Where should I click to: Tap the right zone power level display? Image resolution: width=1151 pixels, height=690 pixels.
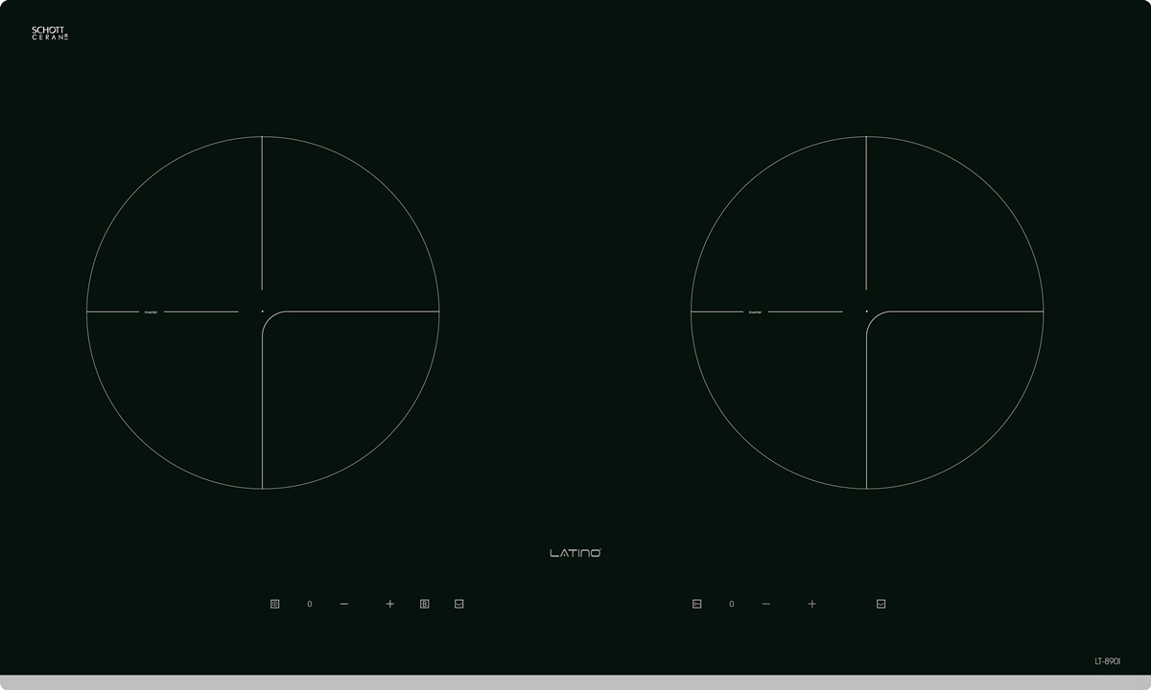732,604
